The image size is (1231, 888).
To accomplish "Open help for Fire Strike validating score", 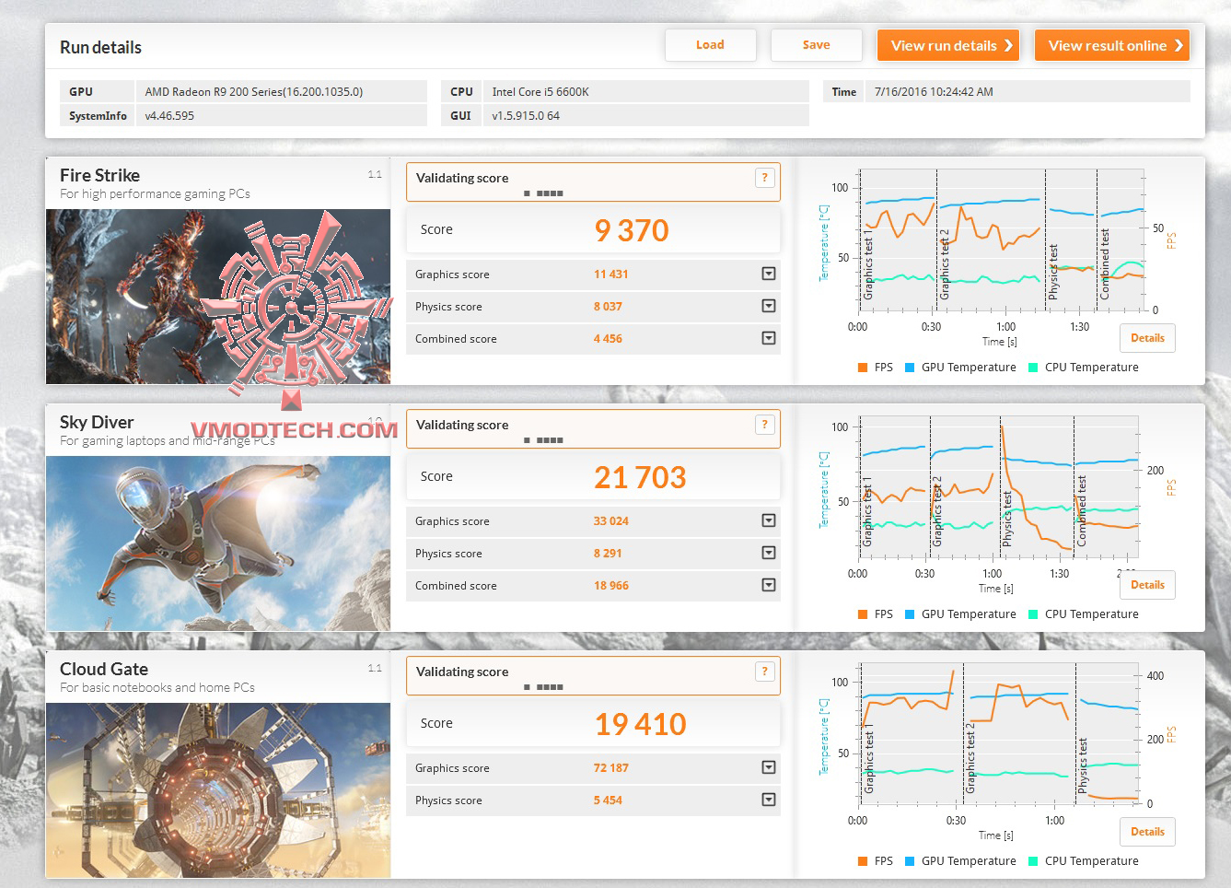I will 764,178.
